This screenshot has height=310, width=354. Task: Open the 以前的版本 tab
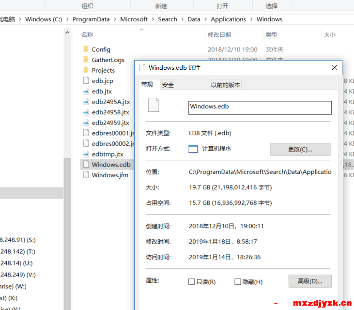click(225, 85)
